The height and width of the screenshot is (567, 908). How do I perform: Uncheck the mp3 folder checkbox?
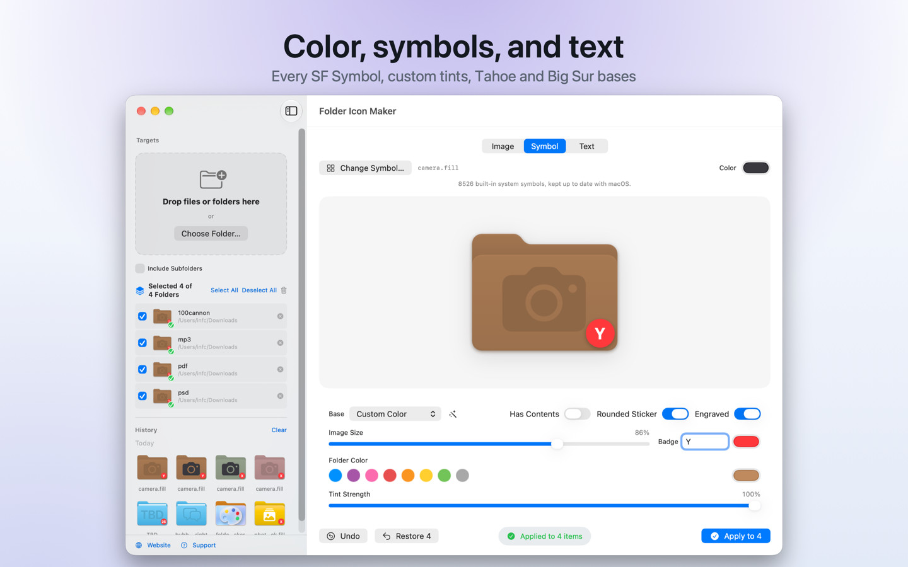point(143,343)
